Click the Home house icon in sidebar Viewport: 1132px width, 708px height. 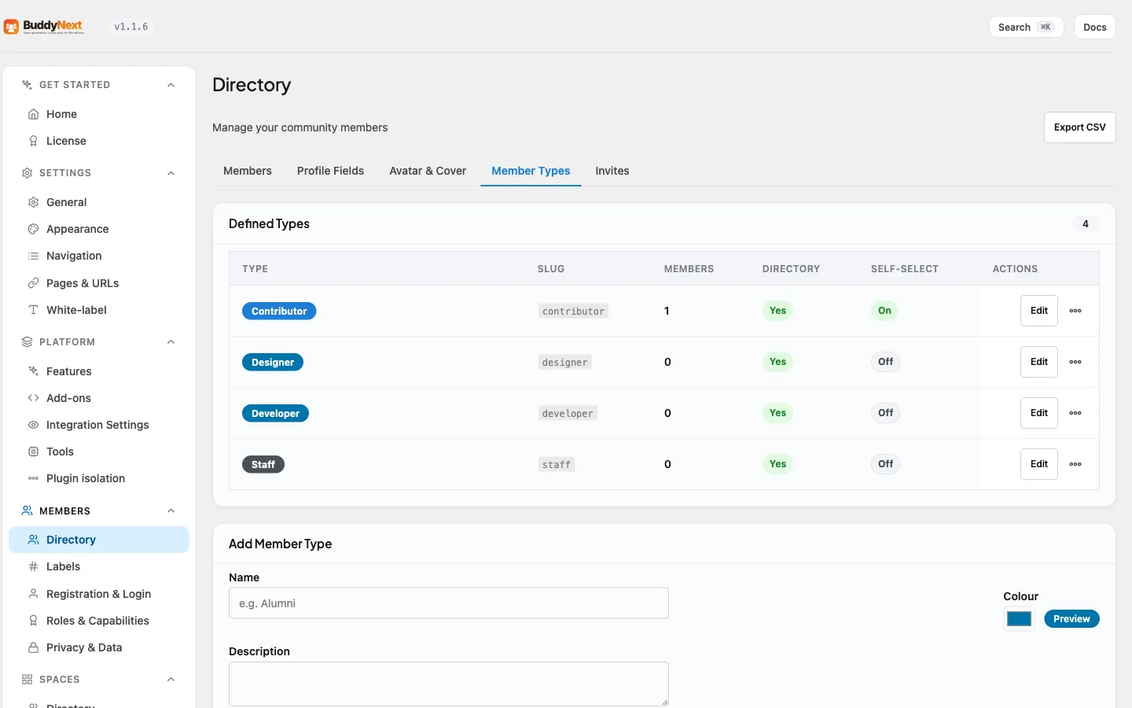(x=33, y=114)
